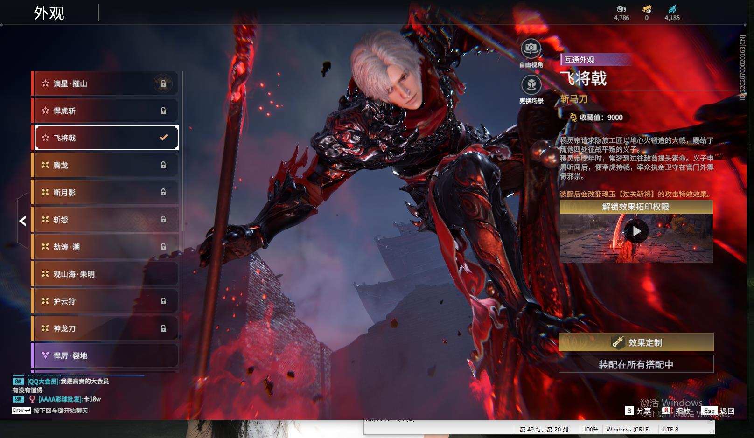
Task: Click the 效果定制 button
Action: point(636,342)
